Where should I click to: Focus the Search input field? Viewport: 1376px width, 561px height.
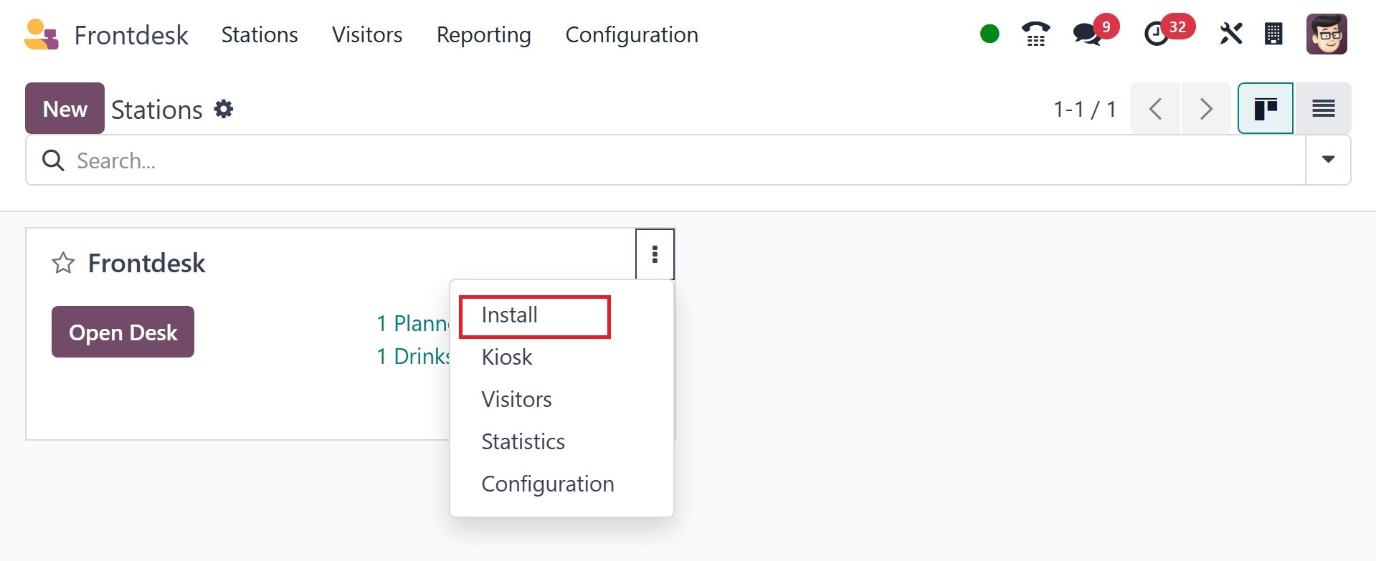645,160
